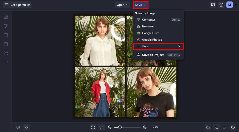Open the Image Manager sidebar panel
The width and height of the screenshot is (239, 132).
(6, 17)
